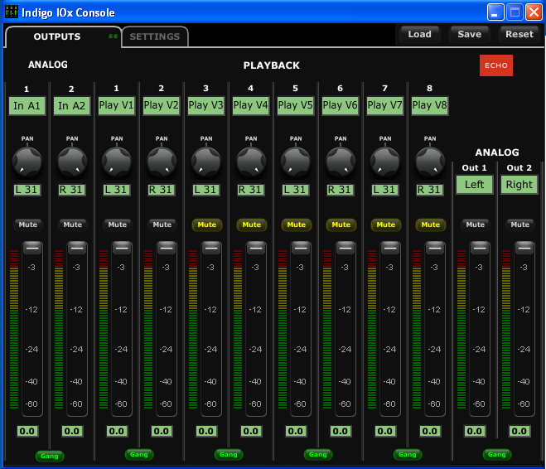Mute the Out 2 Right output

coord(520,225)
